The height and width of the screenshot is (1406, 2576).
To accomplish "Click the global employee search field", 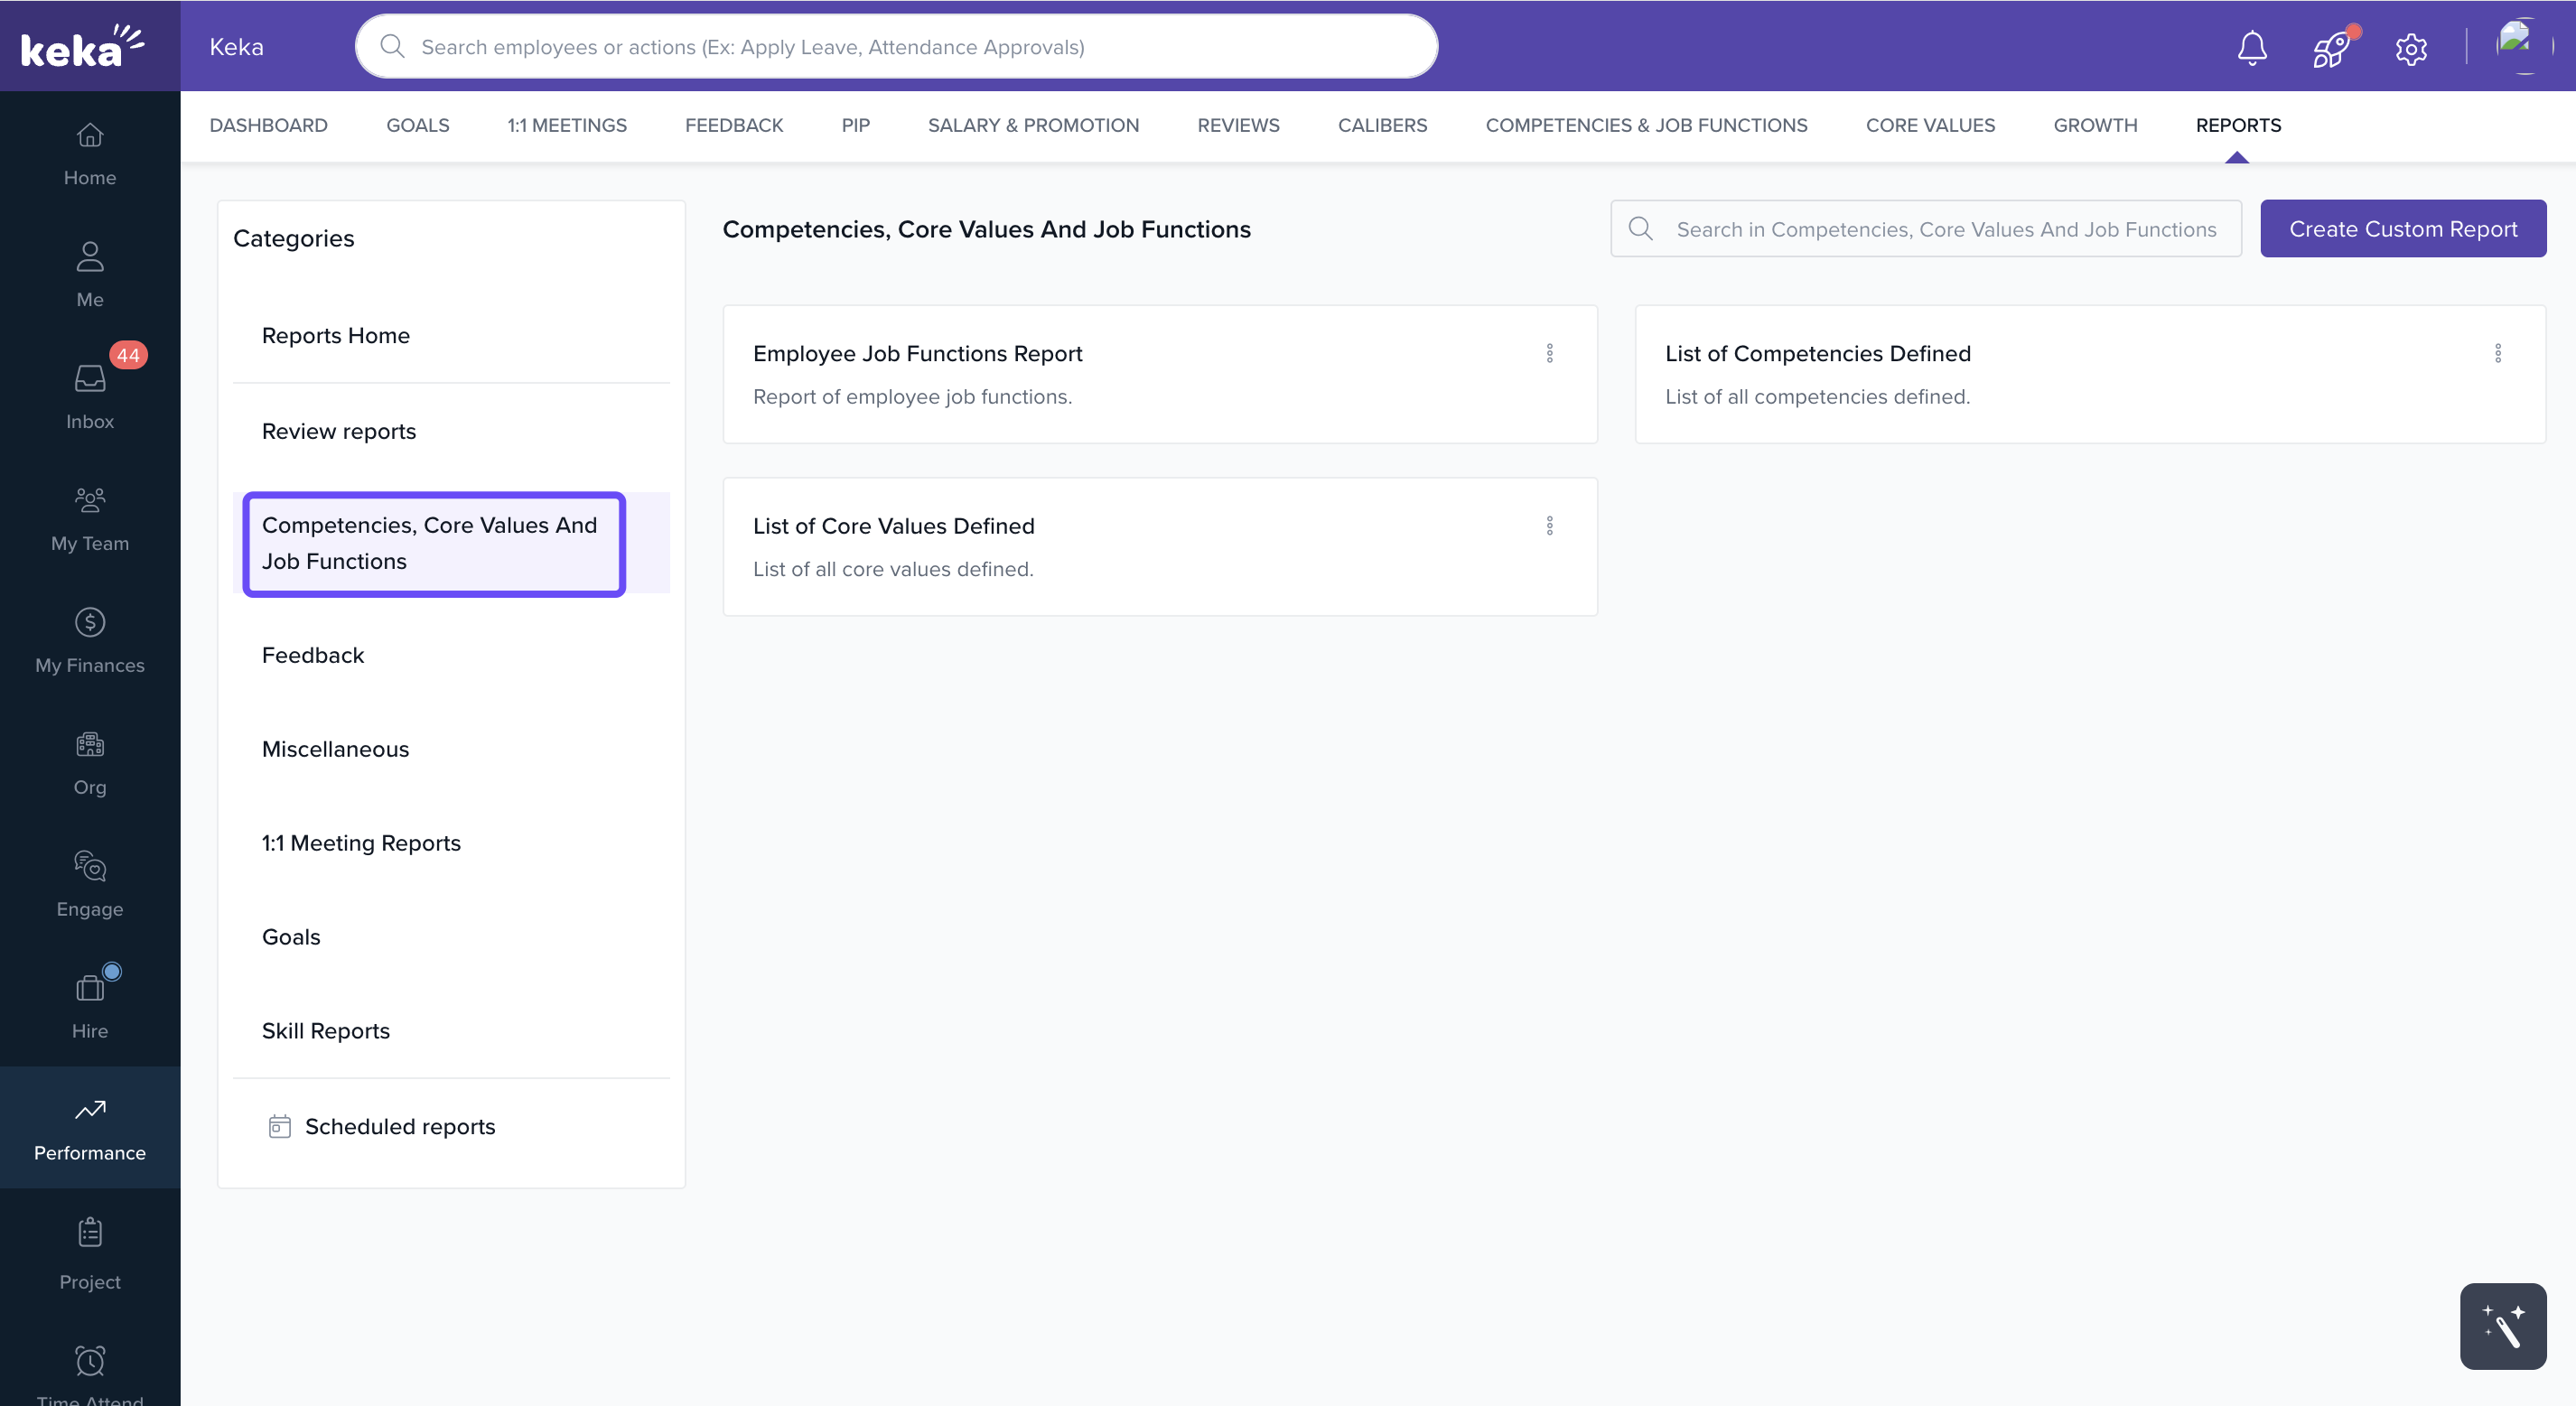I will coord(896,47).
